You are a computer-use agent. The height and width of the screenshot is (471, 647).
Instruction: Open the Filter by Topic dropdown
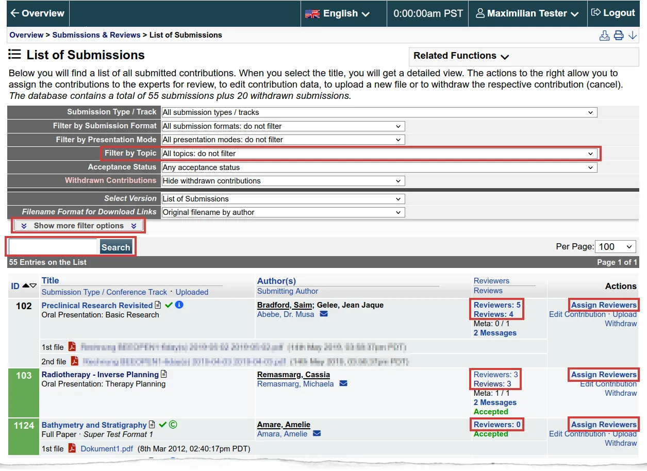coord(379,154)
